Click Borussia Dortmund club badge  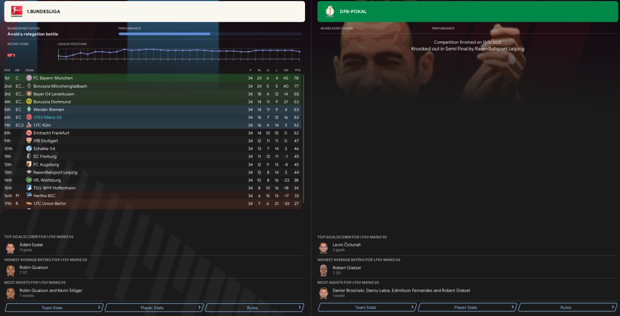tap(29, 102)
